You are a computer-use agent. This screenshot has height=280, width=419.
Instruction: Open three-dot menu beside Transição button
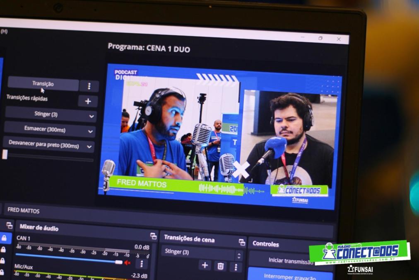pyautogui.click(x=89, y=86)
